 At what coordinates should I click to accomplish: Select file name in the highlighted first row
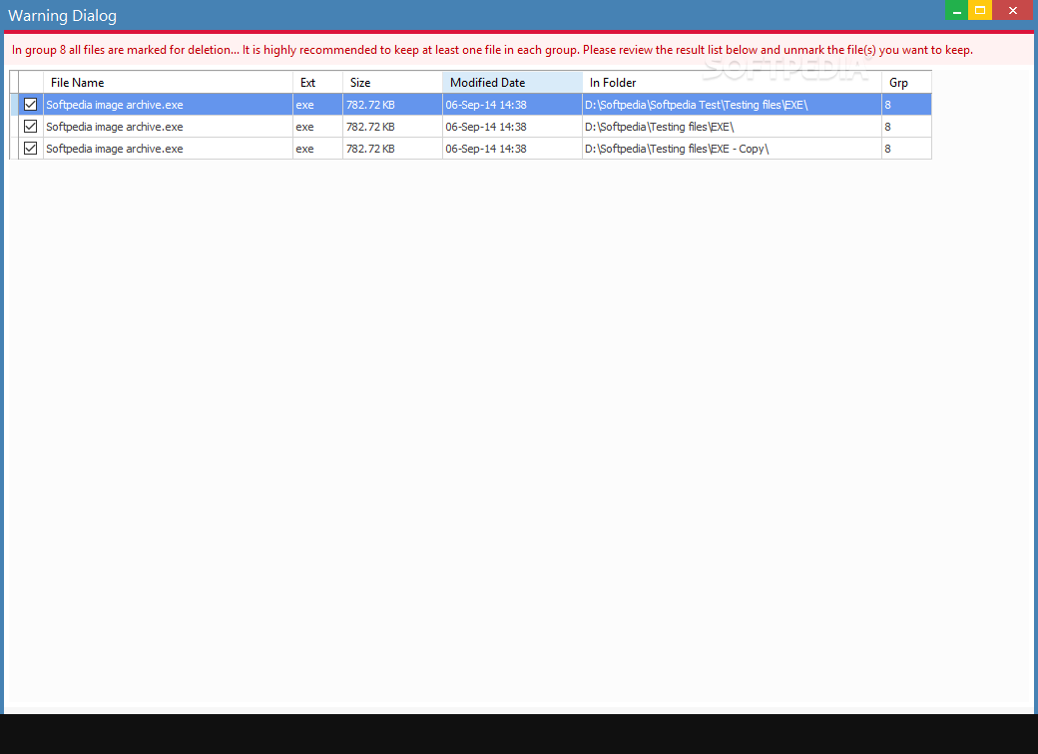(115, 105)
